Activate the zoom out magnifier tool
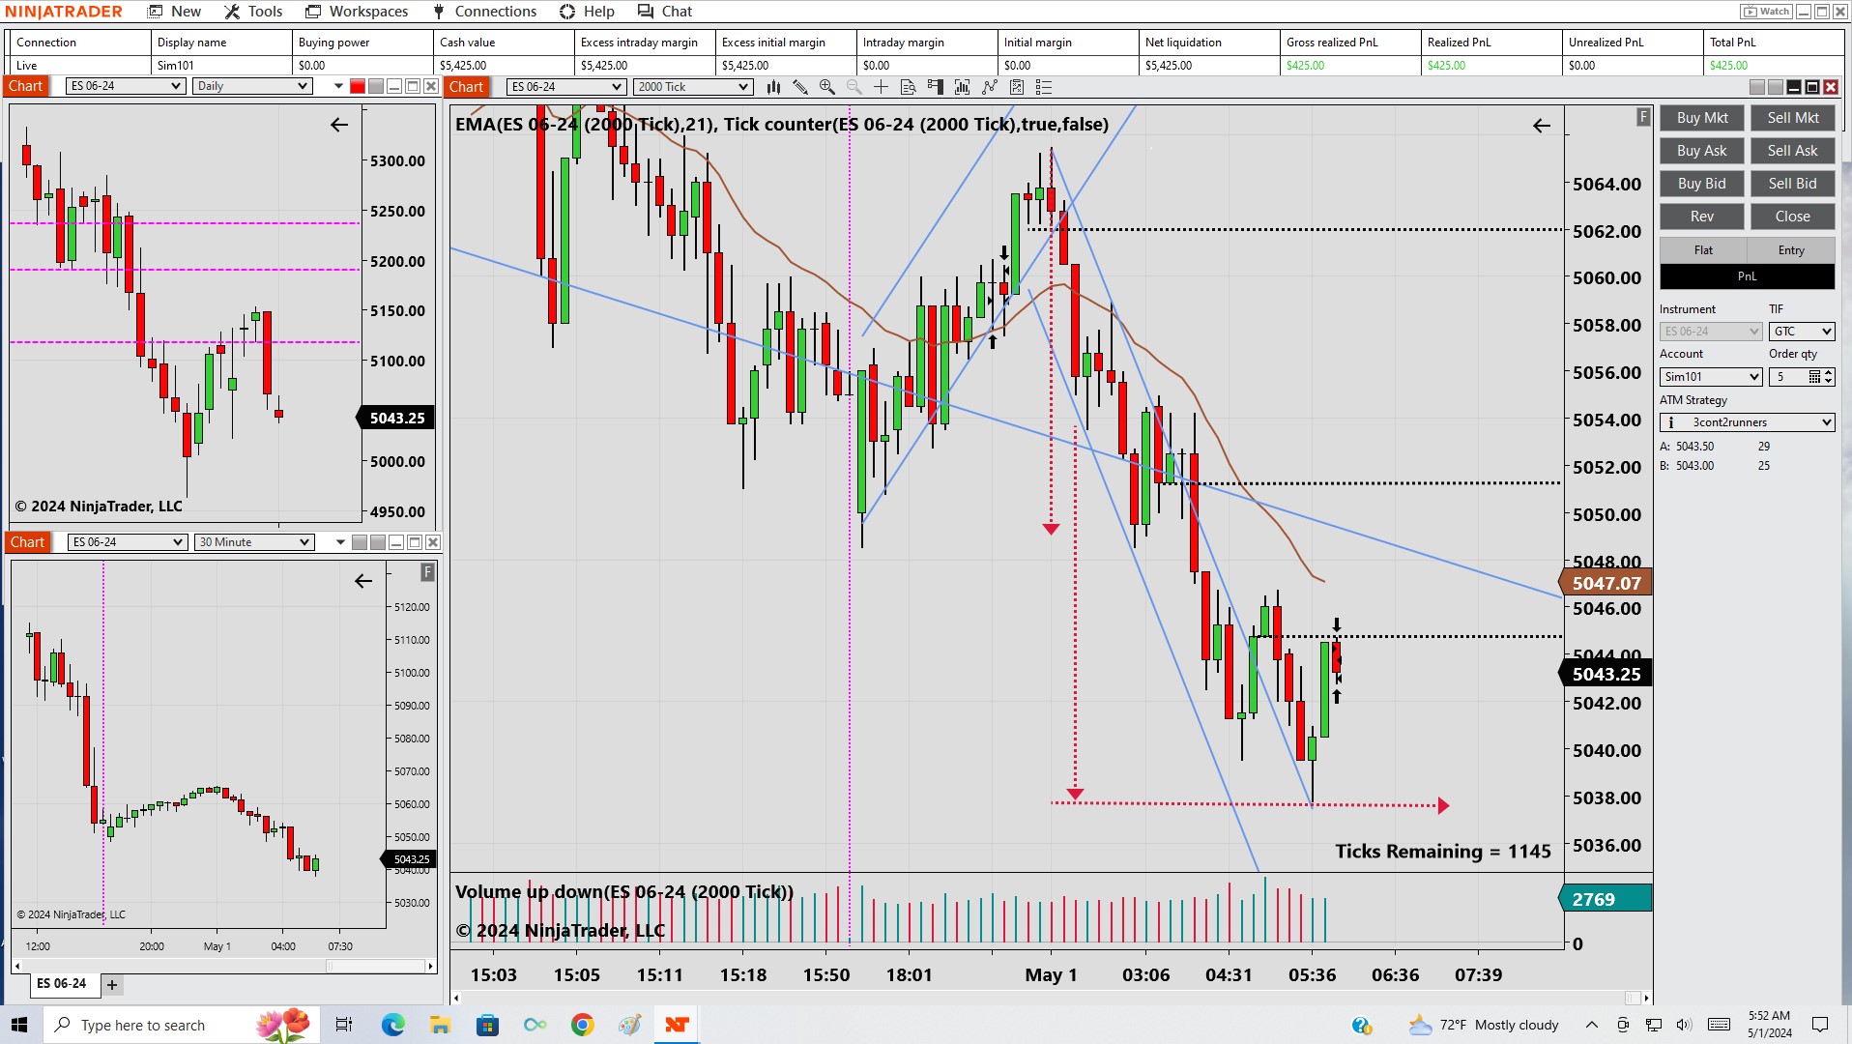This screenshot has height=1044, width=1852. (x=854, y=87)
